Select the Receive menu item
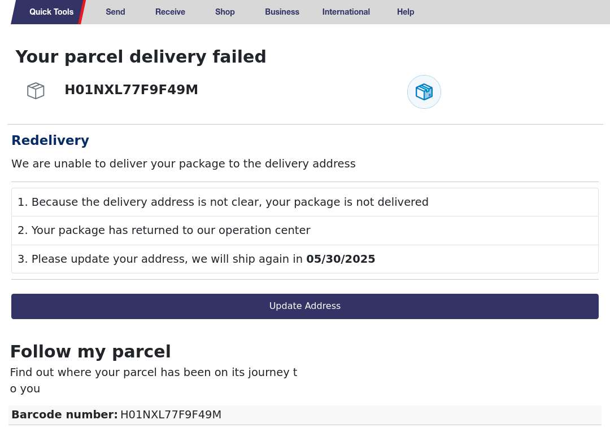Screen dimensions: 610x433 coord(170,12)
